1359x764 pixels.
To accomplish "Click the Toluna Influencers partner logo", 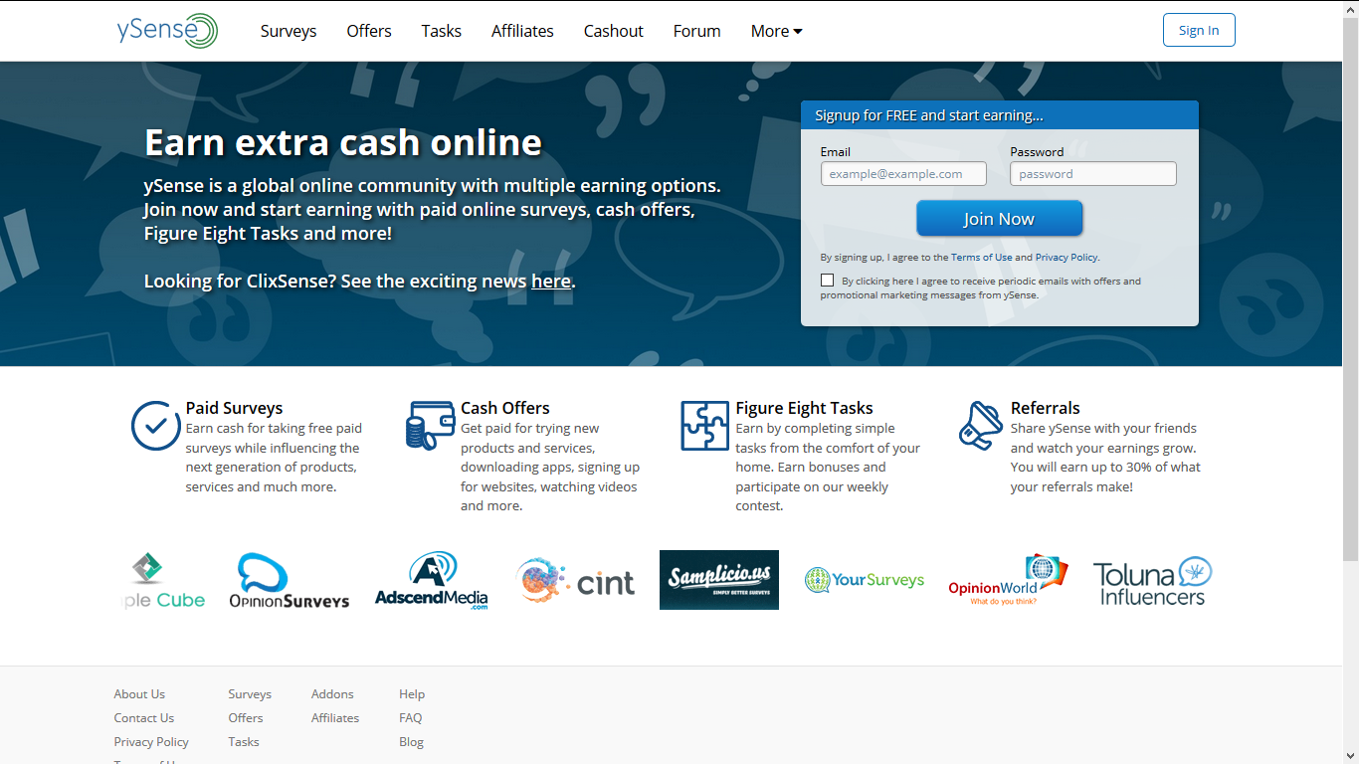I will coord(1152,581).
